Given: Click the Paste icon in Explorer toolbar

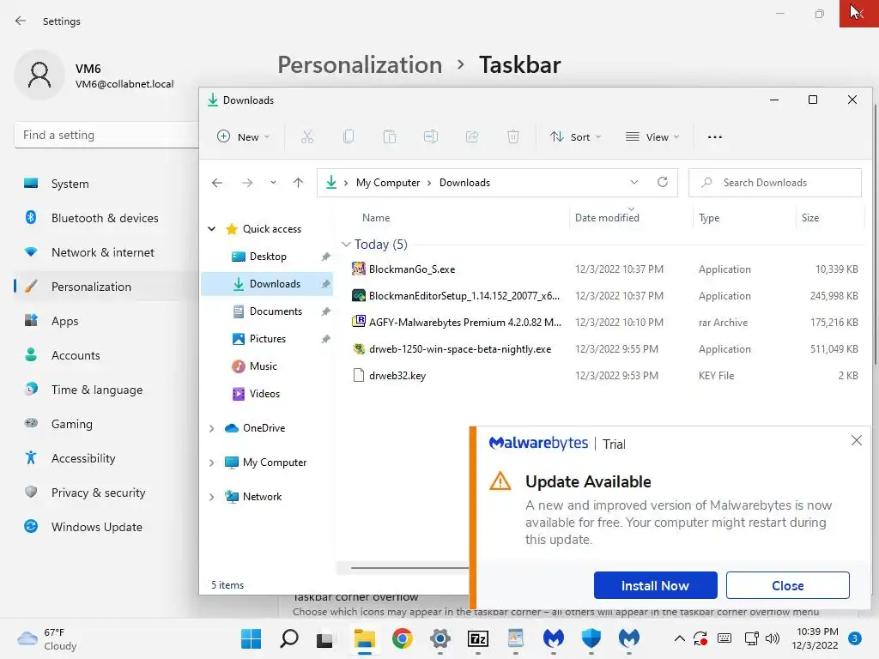Looking at the screenshot, I should [x=390, y=136].
